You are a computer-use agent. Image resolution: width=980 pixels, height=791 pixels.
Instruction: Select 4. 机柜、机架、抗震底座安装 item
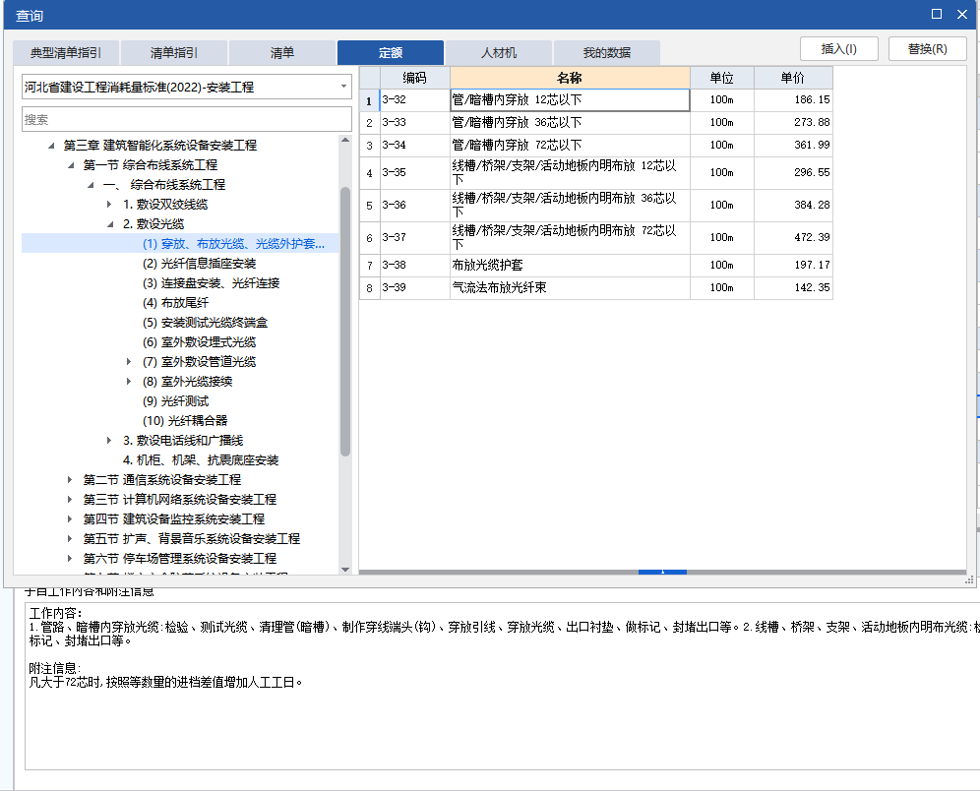coord(201,460)
